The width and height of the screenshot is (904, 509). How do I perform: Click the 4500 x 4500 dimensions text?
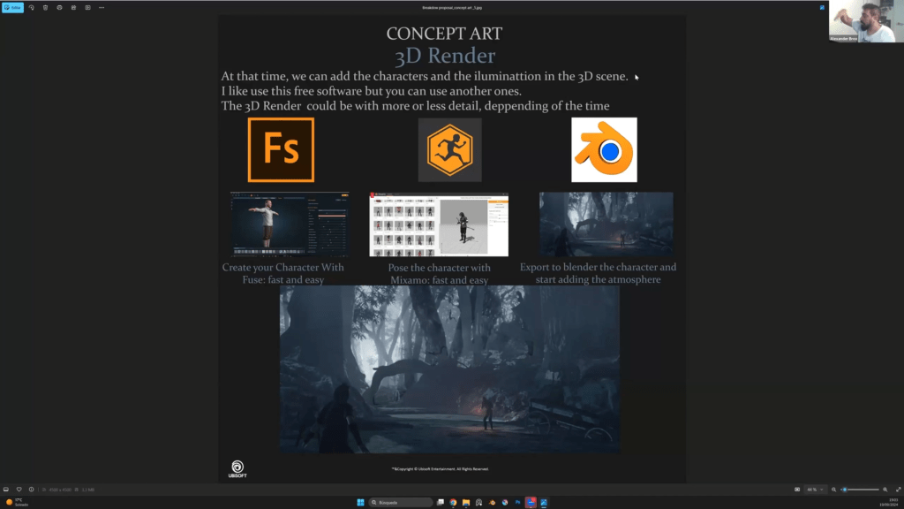coord(60,490)
